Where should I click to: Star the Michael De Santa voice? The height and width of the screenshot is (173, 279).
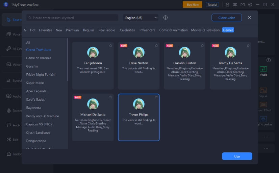(x=110, y=97)
